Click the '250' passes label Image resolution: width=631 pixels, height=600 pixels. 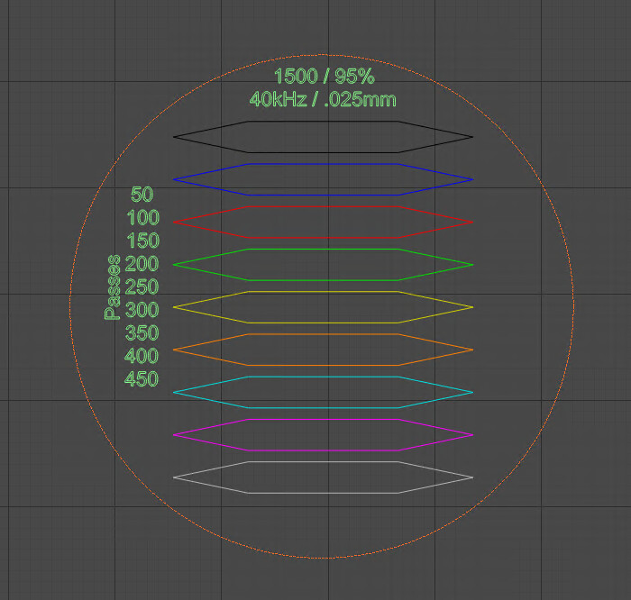pos(142,286)
